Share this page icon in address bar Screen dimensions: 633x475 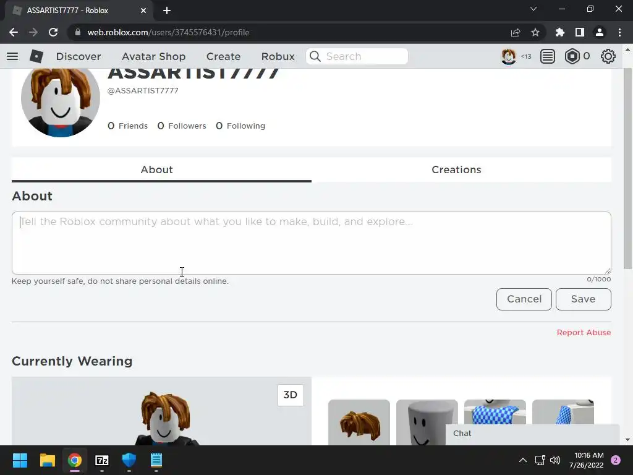516,33
